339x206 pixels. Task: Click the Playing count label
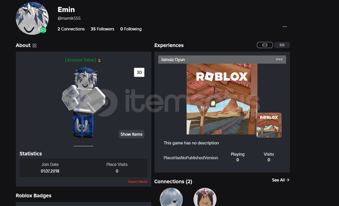click(x=238, y=154)
